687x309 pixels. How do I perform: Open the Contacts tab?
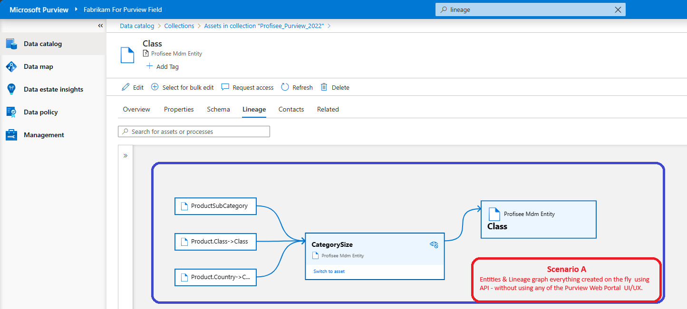tap(291, 109)
